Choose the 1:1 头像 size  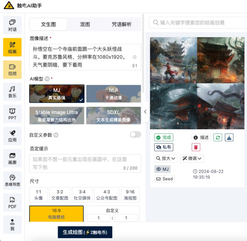[39, 195]
